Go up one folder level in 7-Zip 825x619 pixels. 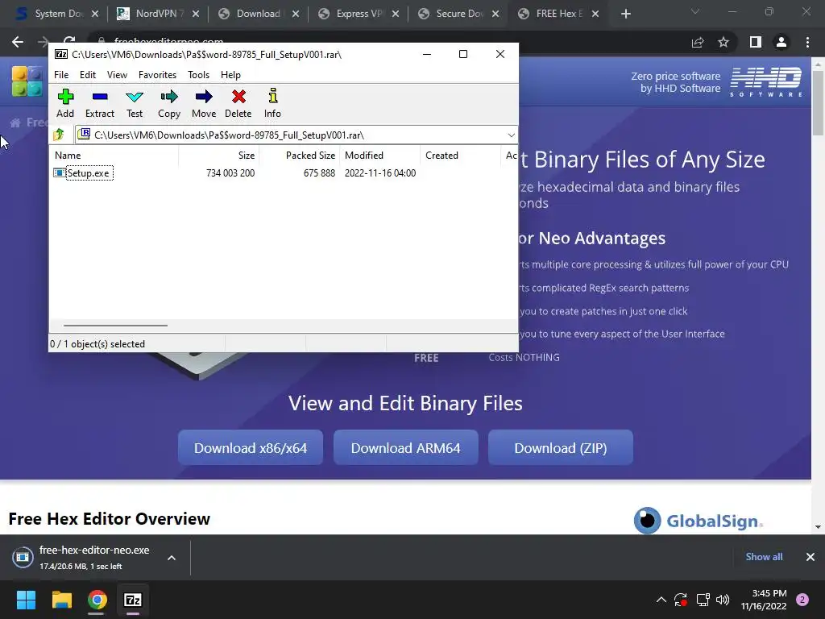[59, 135]
